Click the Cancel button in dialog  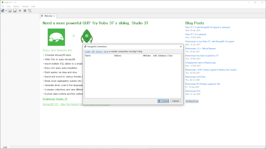click(175, 101)
